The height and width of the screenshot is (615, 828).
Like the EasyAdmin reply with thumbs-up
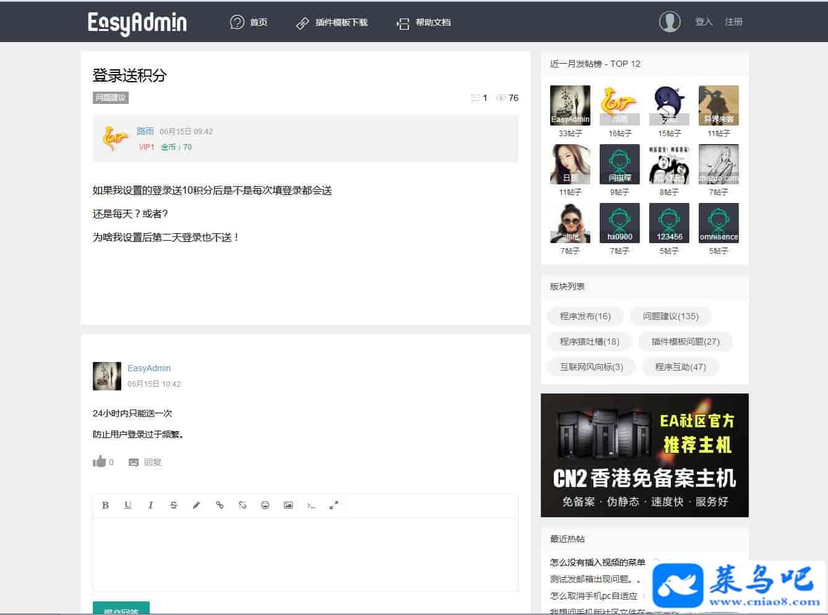(x=99, y=462)
